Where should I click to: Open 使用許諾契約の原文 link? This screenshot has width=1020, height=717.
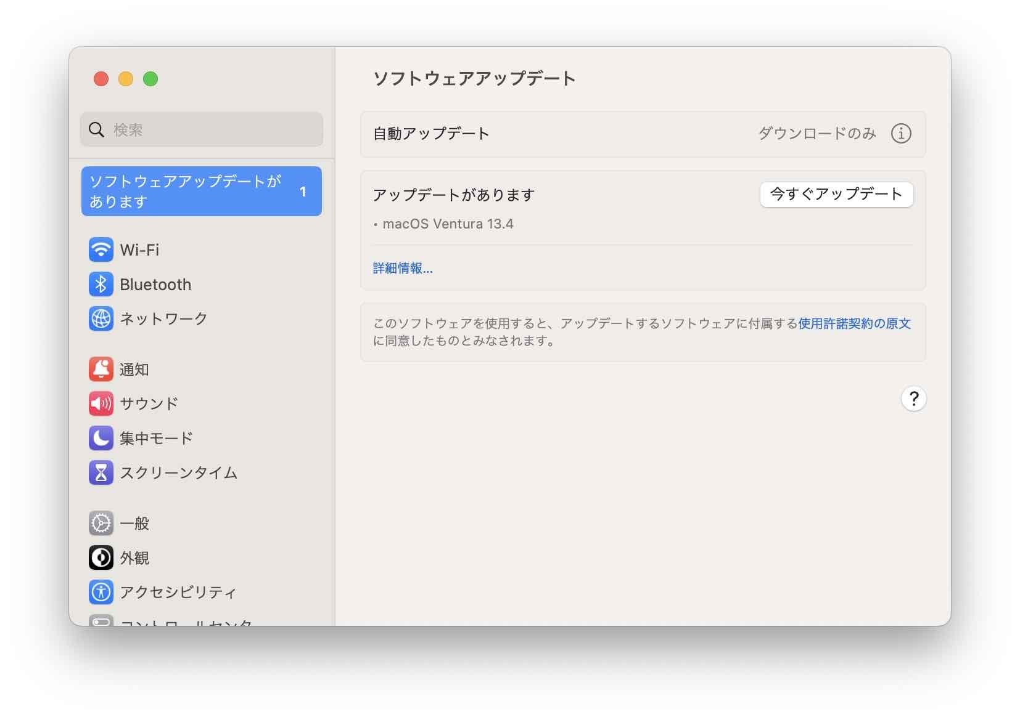click(854, 324)
